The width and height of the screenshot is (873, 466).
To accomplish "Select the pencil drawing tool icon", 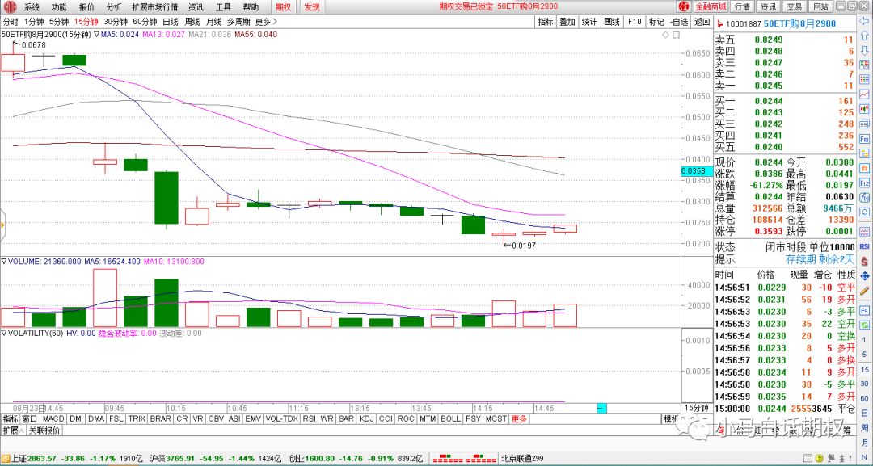I will (865, 290).
